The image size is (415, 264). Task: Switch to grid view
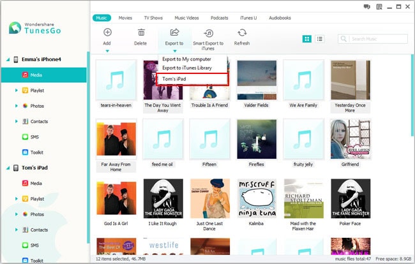coord(306,39)
